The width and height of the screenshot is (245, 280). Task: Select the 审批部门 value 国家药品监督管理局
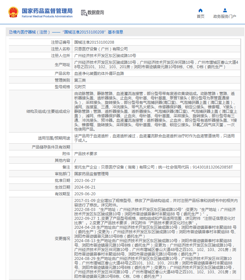(91, 174)
